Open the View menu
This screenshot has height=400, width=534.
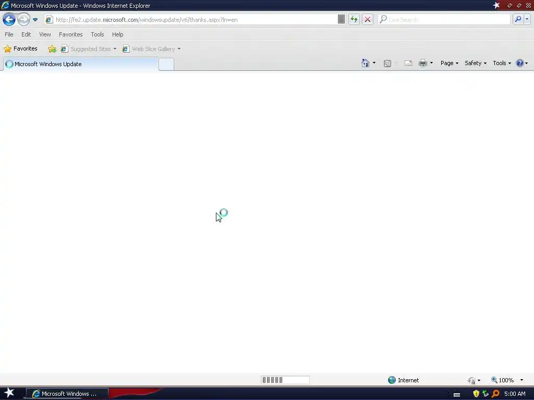pyautogui.click(x=45, y=34)
